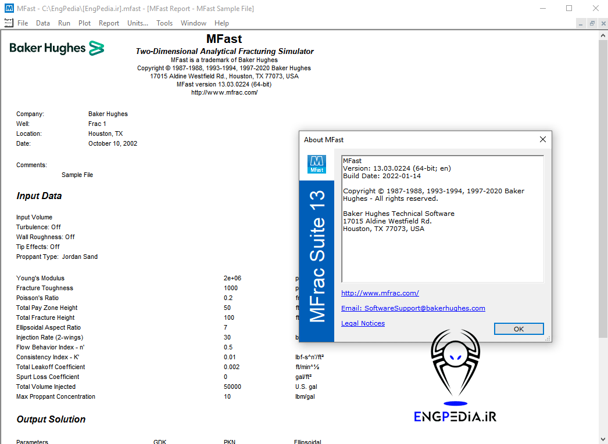This screenshot has height=444, width=608.
Task: Click the 'Output Solution' heading
Action: 51,419
